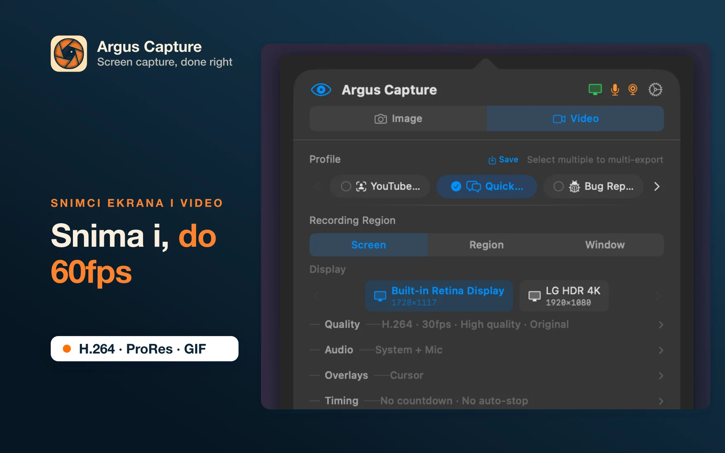Expand the Overlays settings chevron
Image resolution: width=725 pixels, height=453 pixels.
[661, 376]
